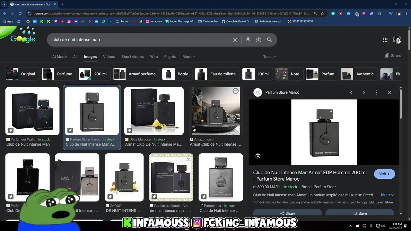Submit search with the magnifier icon
Screen dimensions: 411x231
[269, 40]
